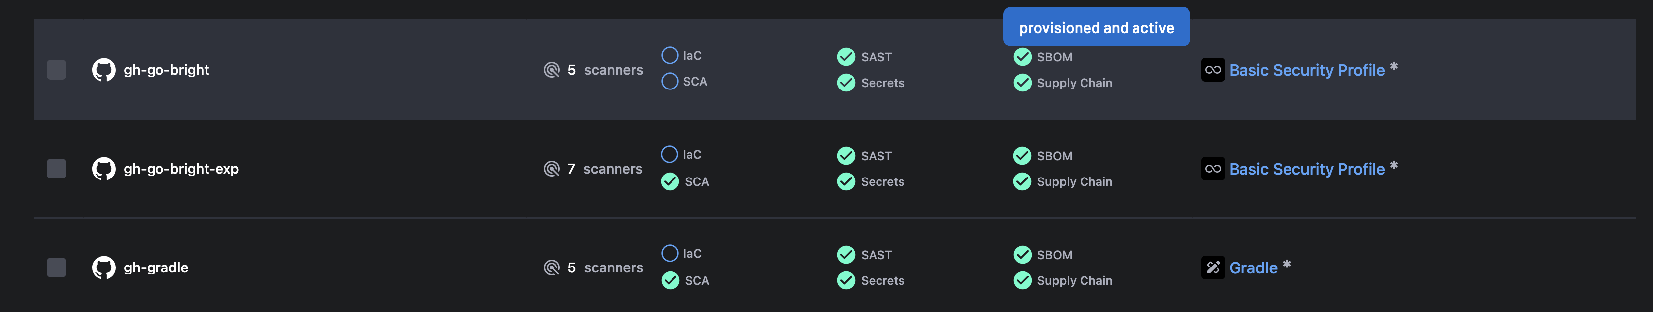Screen dimensions: 1653x312
Task: Click SBOM green check in gh-go-bright-exp row
Action: coord(1022,156)
